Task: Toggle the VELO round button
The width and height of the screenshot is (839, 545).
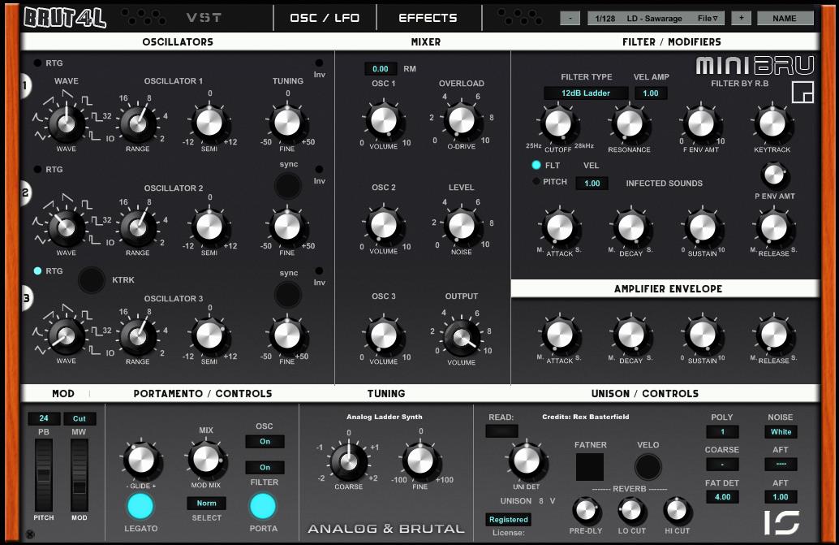Action: tap(648, 467)
